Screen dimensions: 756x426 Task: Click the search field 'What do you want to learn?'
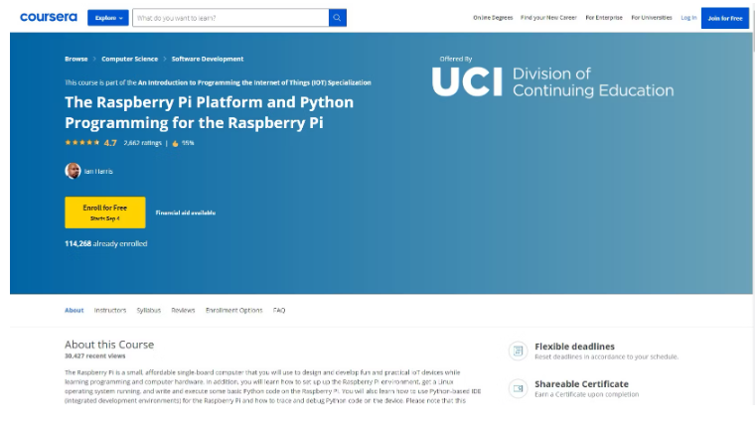[230, 18]
